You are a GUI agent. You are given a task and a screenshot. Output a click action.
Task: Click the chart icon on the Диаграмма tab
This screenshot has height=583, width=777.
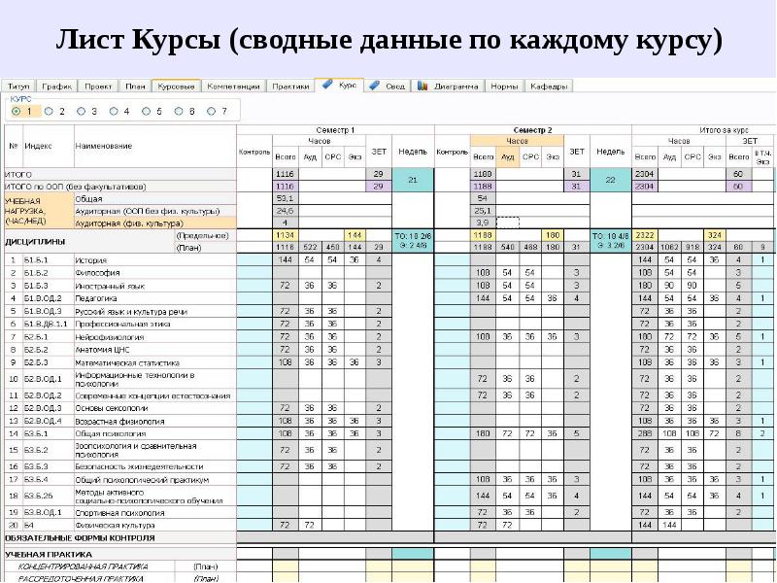tap(423, 86)
